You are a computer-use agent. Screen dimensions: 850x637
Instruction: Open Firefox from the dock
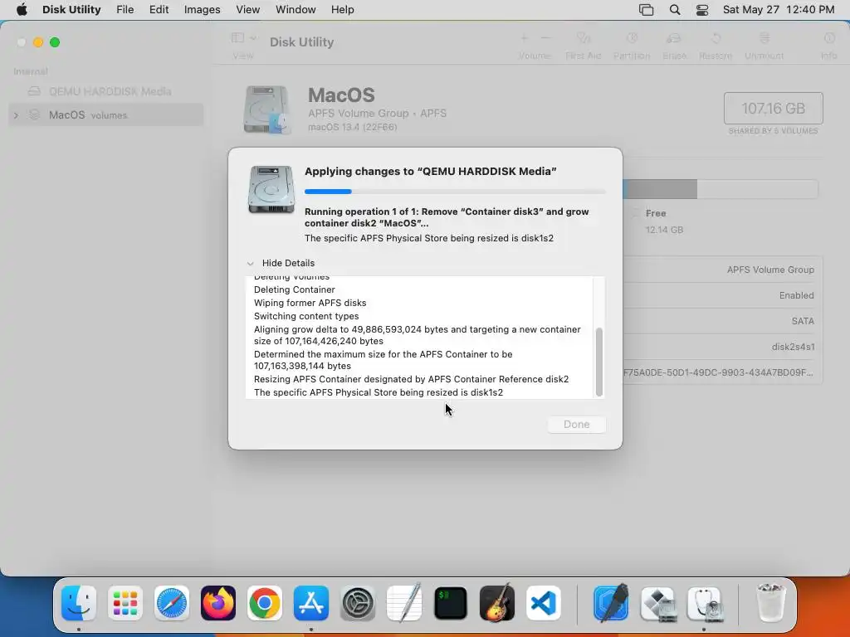click(218, 603)
